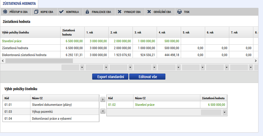Select Výkup pozemků list item
The width and height of the screenshot is (263, 136).
click(x=42, y=112)
